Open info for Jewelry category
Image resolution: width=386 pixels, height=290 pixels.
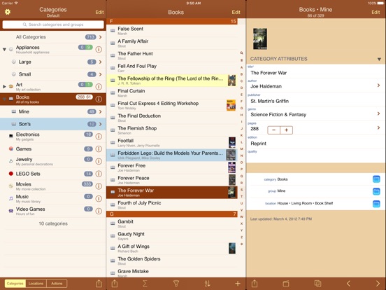click(x=99, y=161)
